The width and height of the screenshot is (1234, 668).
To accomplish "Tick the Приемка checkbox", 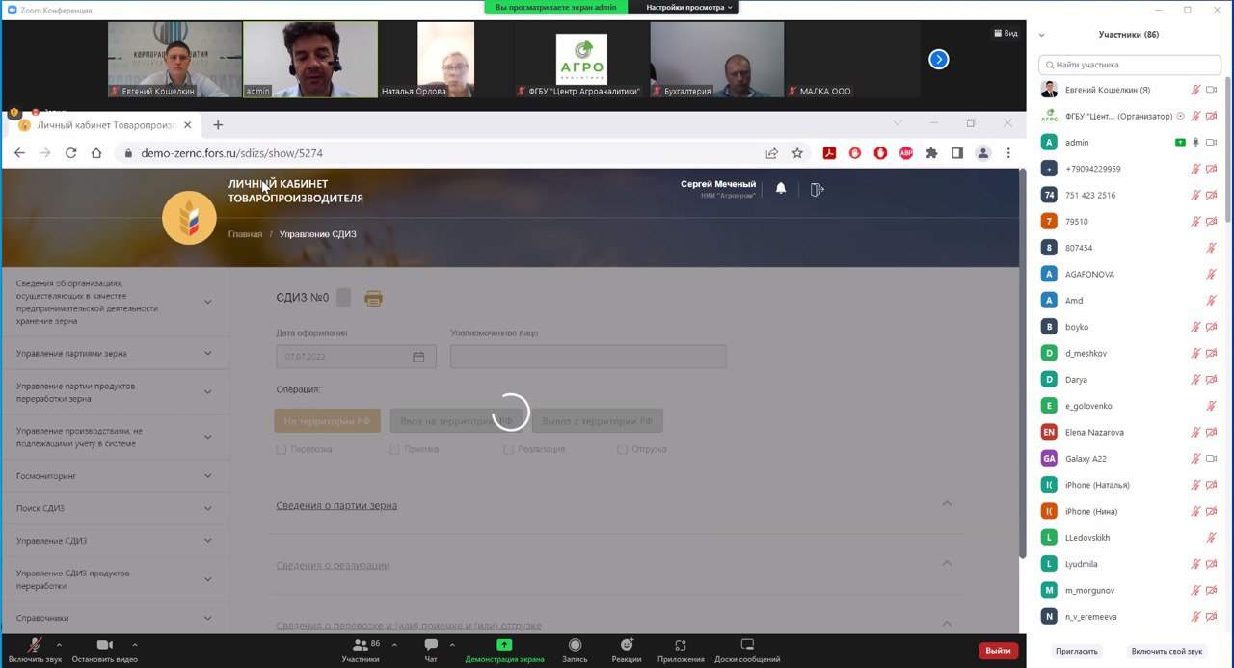I will [x=395, y=449].
